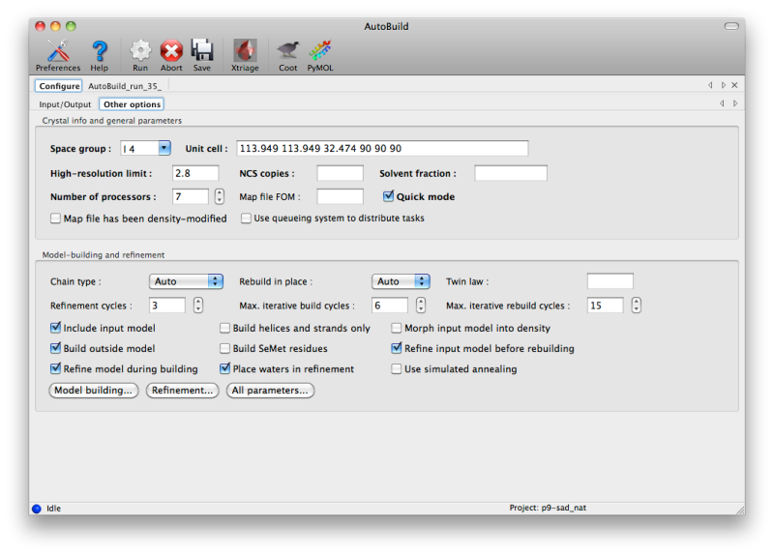Select the AutoBuild_run_35_ tab
Image resolution: width=774 pixels, height=555 pixels.
[125, 86]
